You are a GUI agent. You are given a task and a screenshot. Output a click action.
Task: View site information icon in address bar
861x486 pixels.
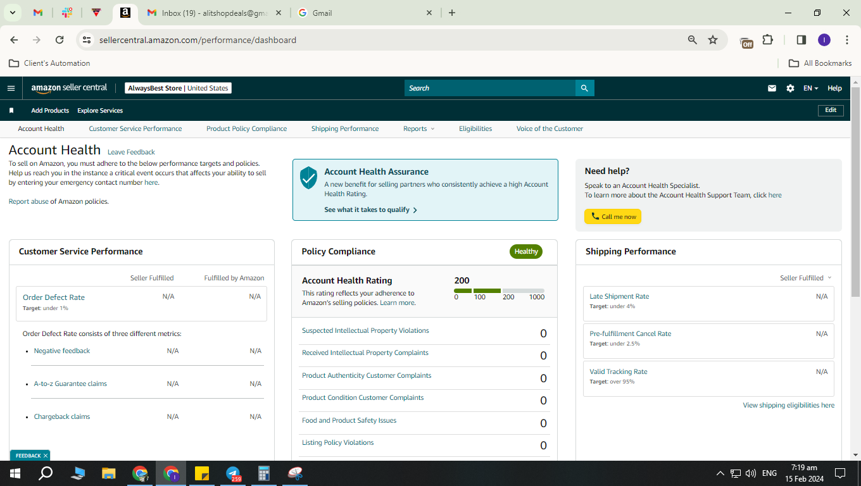pyautogui.click(x=87, y=40)
